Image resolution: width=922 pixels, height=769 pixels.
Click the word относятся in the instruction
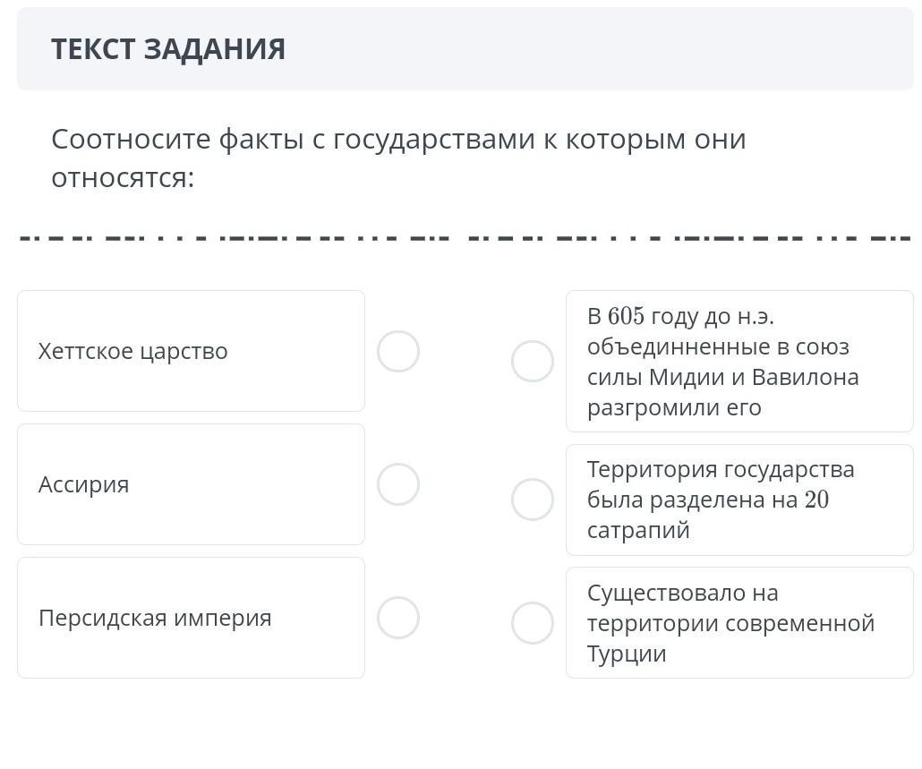click(x=122, y=178)
